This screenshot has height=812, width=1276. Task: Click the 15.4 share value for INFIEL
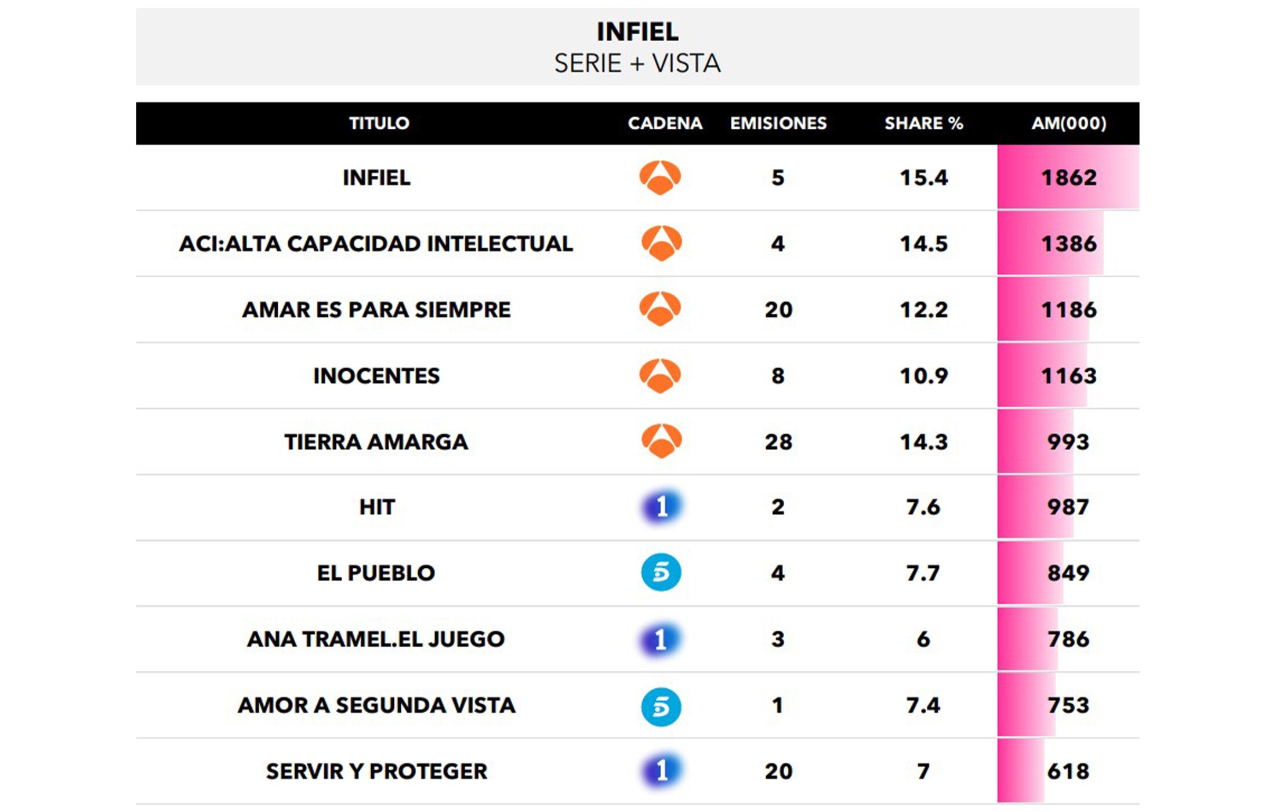923,177
